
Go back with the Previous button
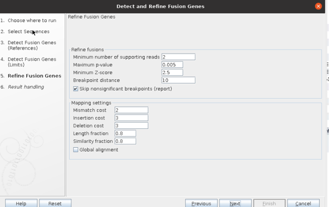click(201, 203)
